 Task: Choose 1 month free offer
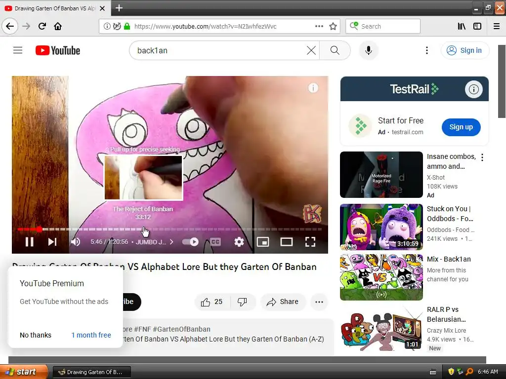91,335
